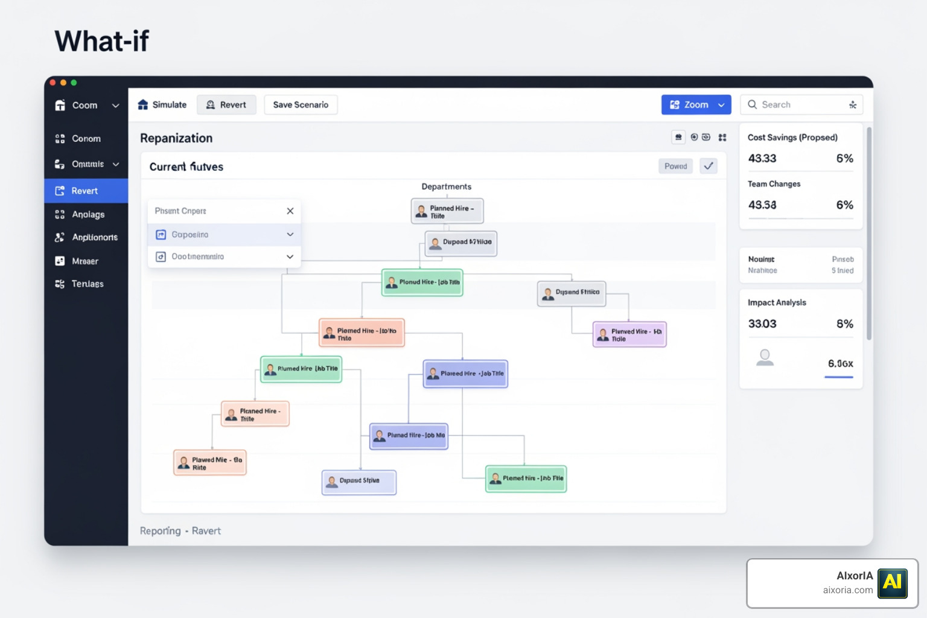This screenshot has height=618, width=927.
Task: Expand the Oootnemmiro row chevron
Action: click(290, 256)
